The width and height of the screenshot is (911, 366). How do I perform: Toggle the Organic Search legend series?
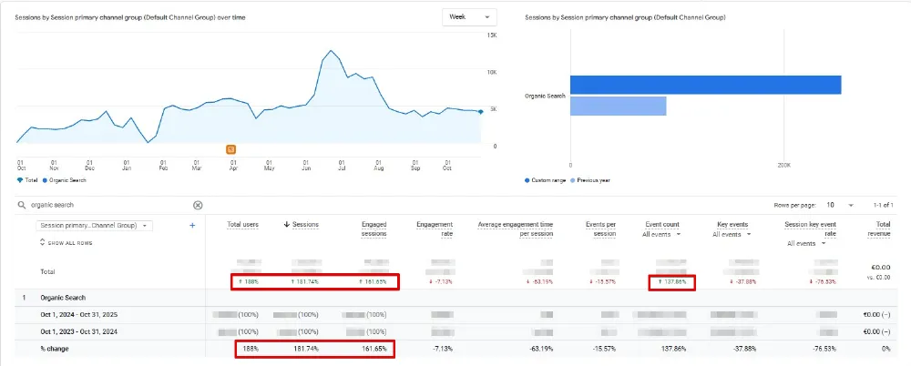click(x=64, y=180)
